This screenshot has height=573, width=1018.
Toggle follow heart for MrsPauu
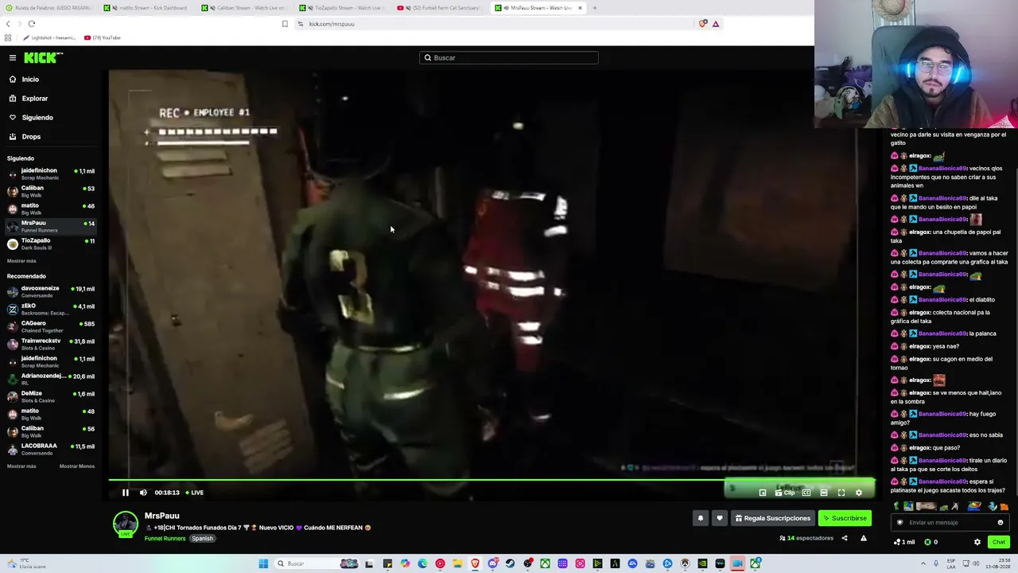[720, 518]
